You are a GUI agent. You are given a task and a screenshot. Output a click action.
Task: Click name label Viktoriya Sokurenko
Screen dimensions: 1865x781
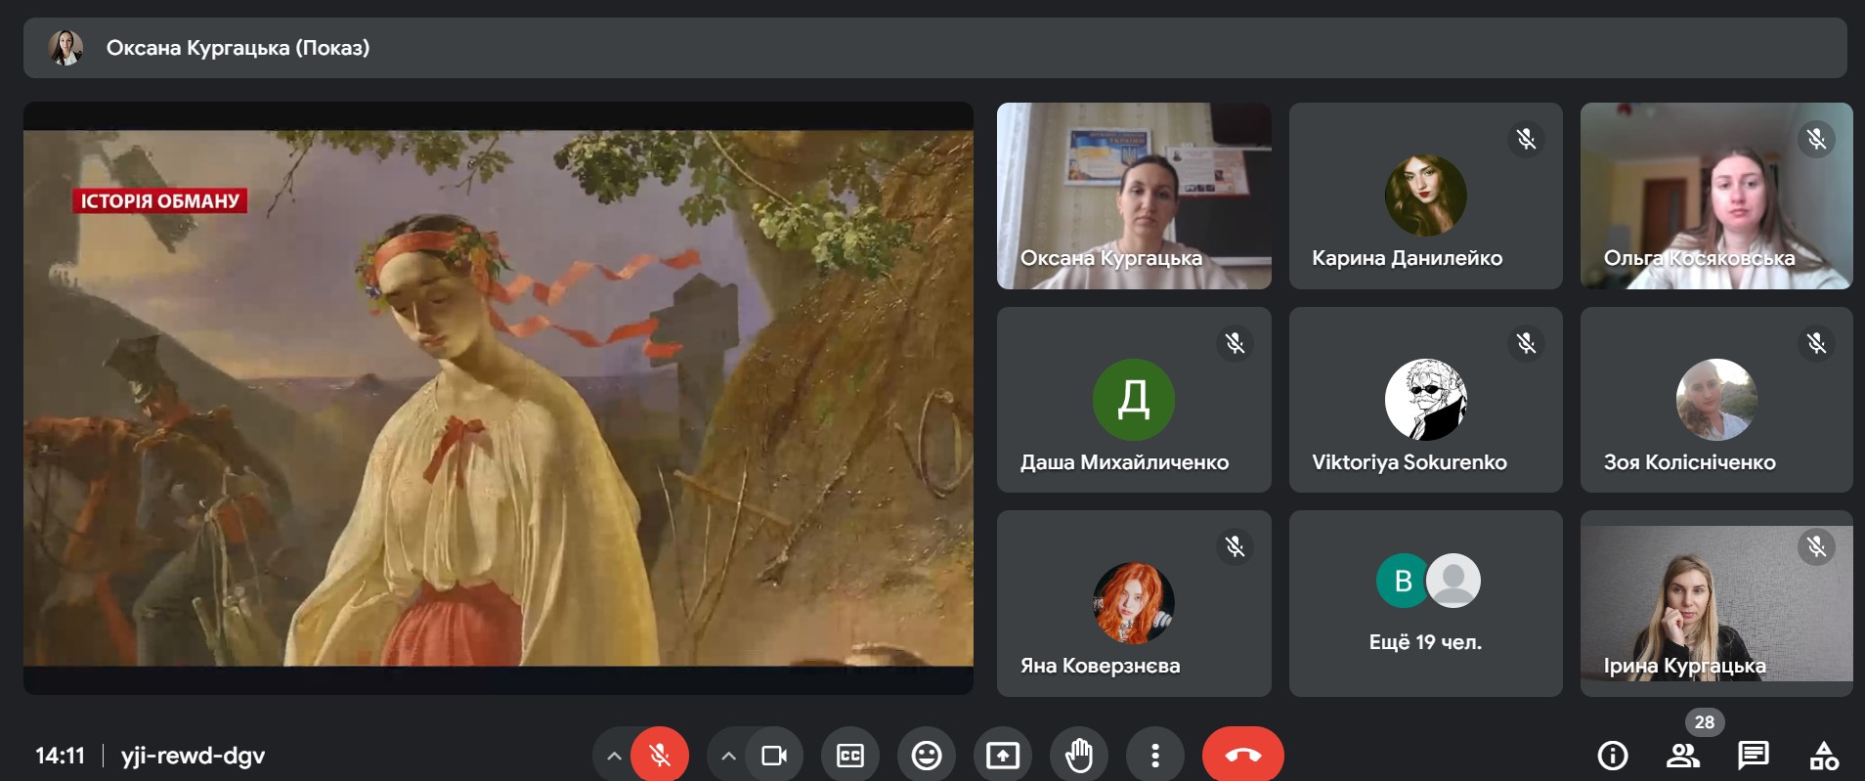point(1410,462)
